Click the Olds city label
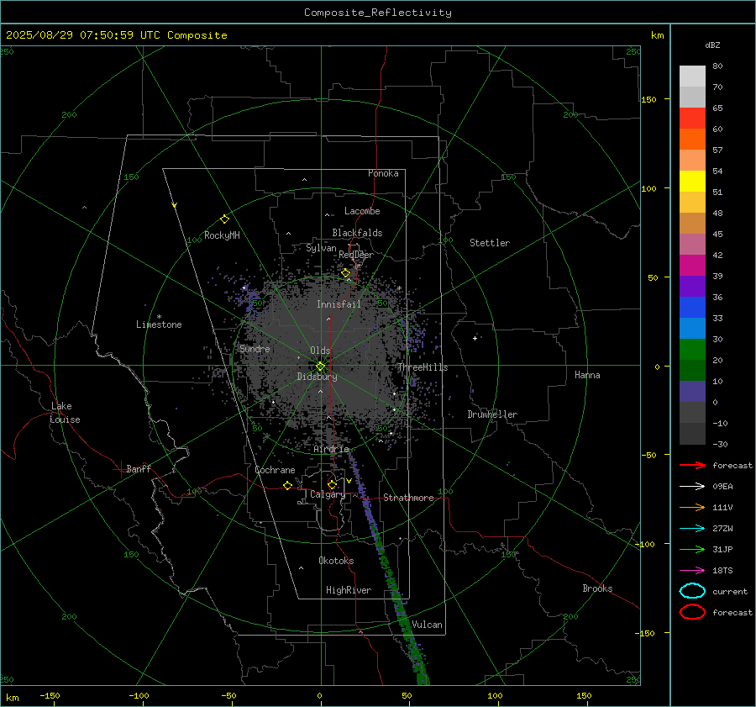This screenshot has height=707, width=756. [x=320, y=351]
